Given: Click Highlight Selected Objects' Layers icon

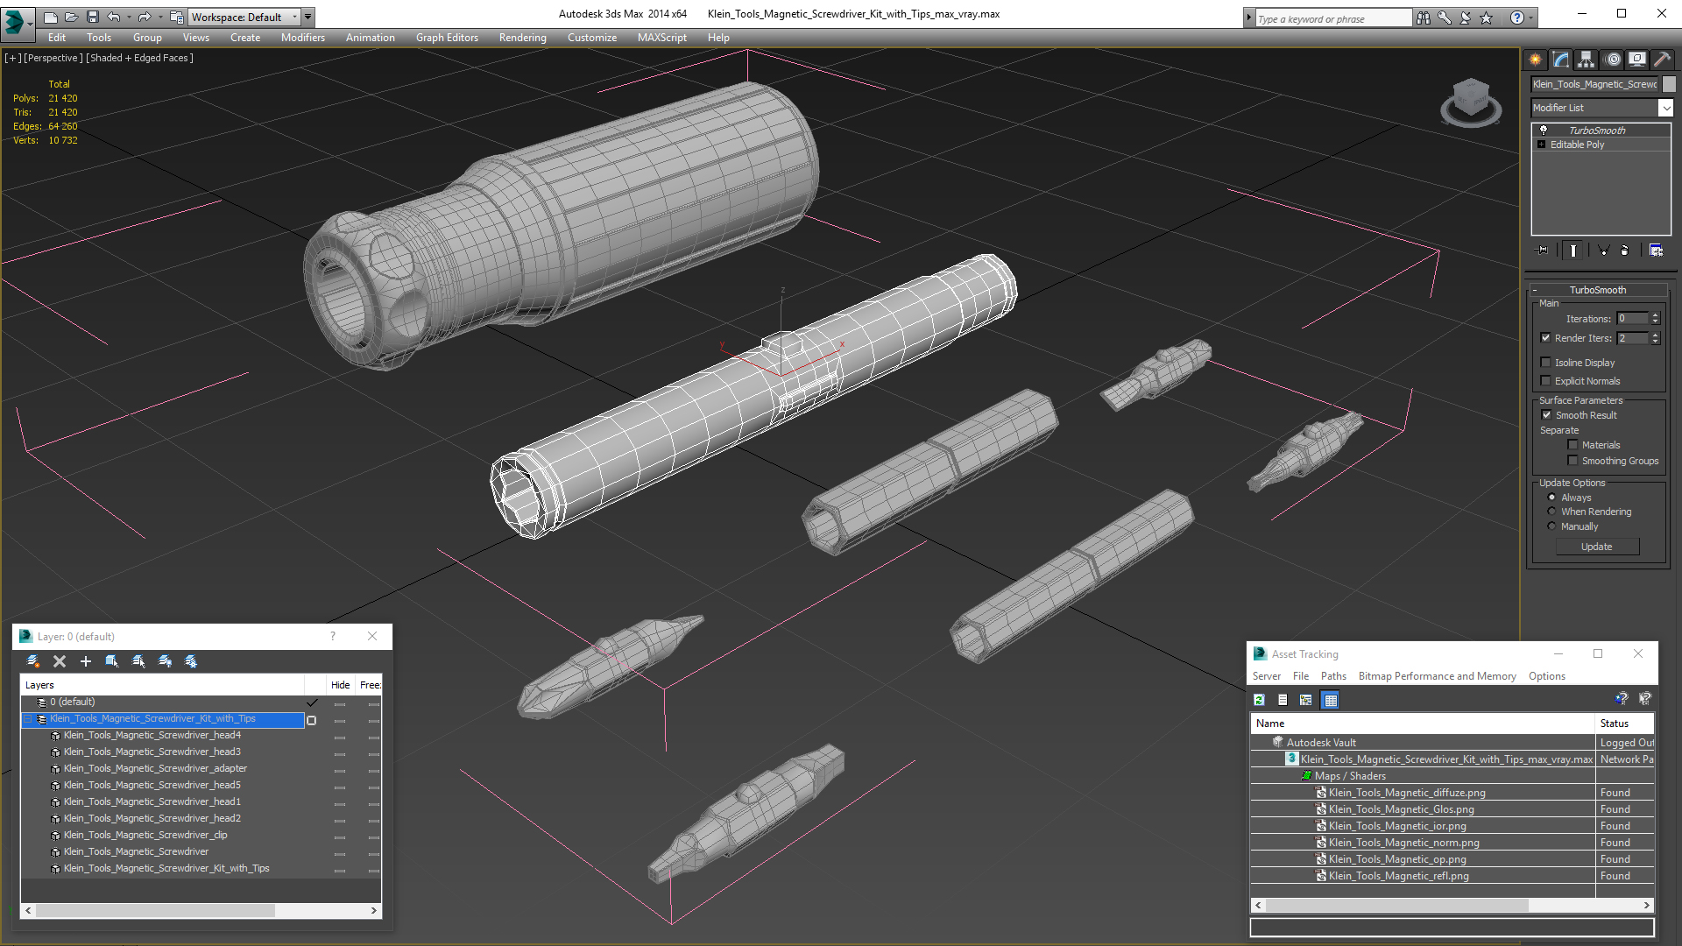Looking at the screenshot, I should (x=138, y=661).
